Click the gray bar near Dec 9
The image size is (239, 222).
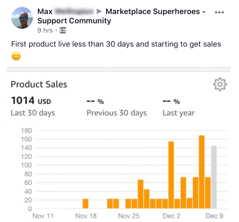214,177
